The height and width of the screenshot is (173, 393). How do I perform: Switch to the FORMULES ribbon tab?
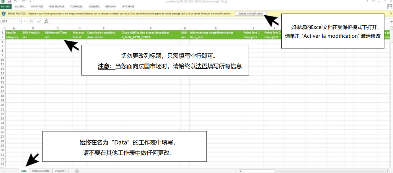click(76, 6)
